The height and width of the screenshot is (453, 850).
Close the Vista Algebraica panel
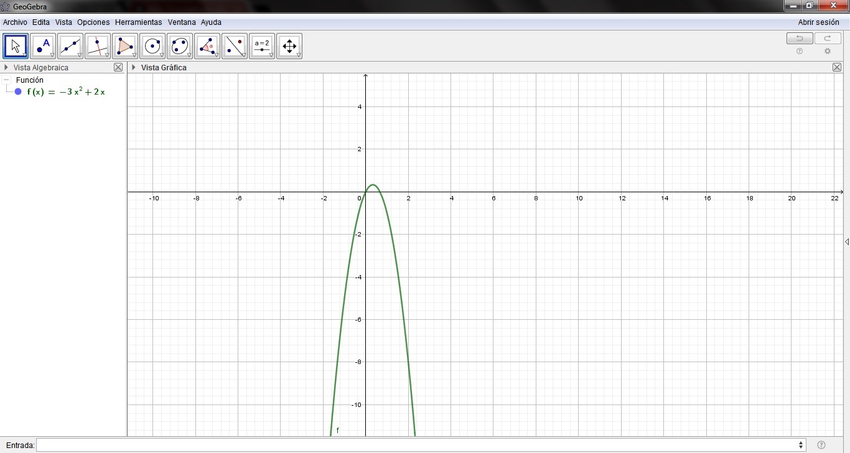click(118, 67)
